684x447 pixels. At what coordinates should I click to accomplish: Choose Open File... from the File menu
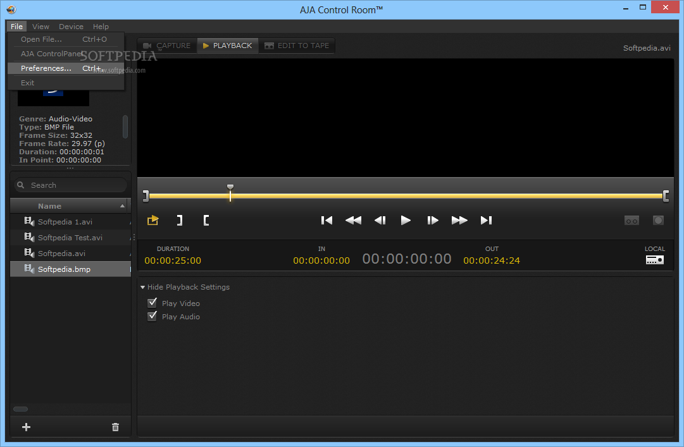pos(66,39)
